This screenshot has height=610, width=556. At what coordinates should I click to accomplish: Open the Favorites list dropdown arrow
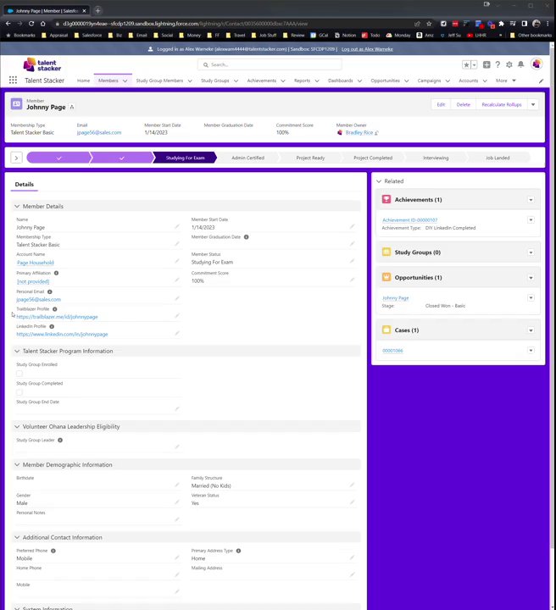click(x=474, y=65)
